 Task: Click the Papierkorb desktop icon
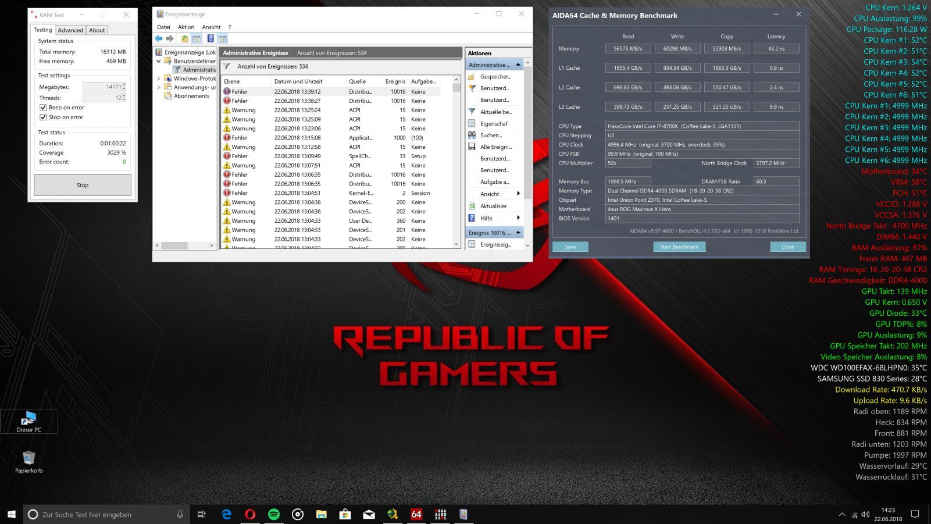pos(29,462)
